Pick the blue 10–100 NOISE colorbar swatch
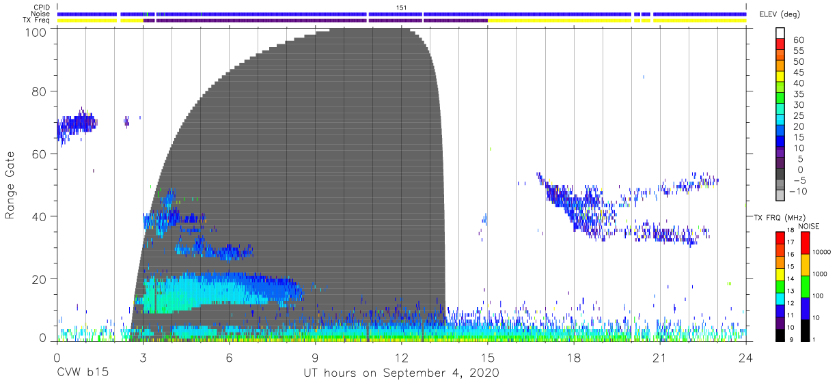This screenshot has height=387, width=839. 805,308
